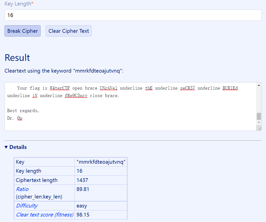This screenshot has width=266, height=222.
Task: Click the cleartext scrollbar down arrow
Action: [259, 123]
